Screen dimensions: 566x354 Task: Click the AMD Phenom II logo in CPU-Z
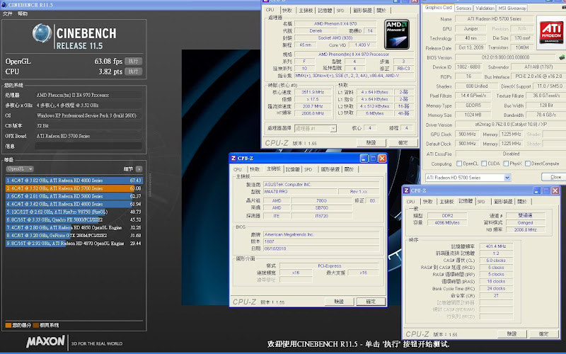click(397, 34)
